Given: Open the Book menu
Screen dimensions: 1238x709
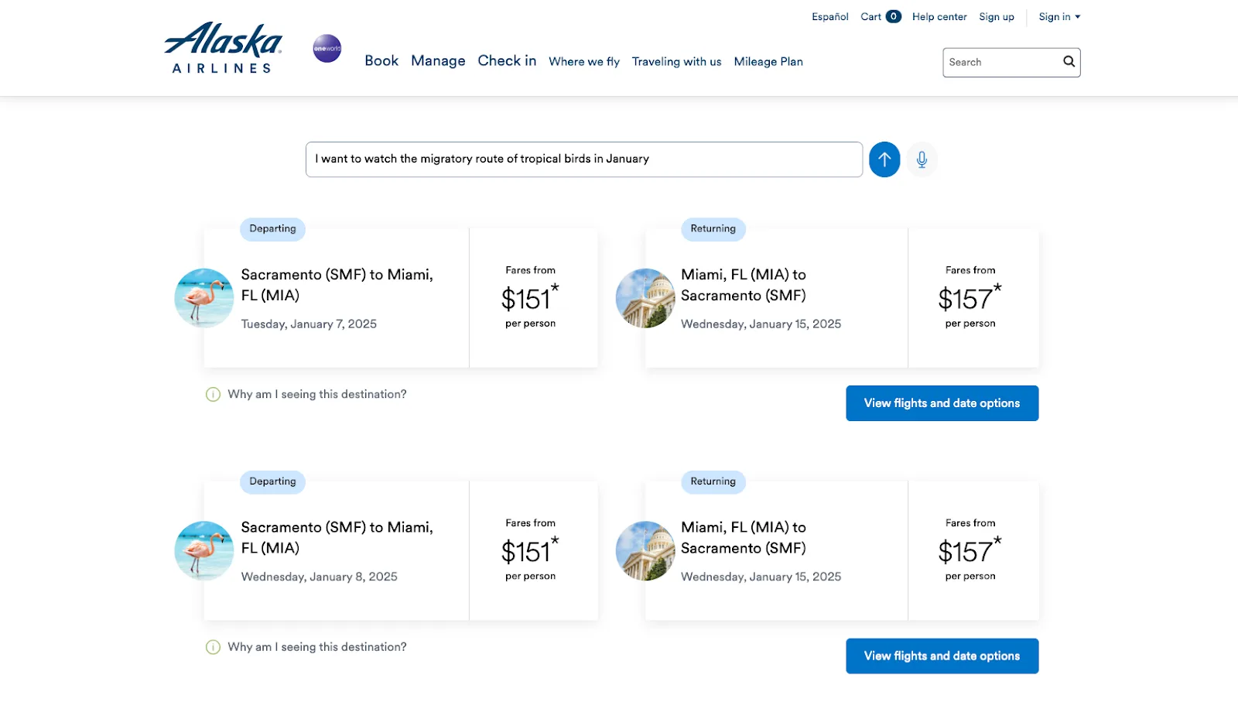Looking at the screenshot, I should pos(381,61).
